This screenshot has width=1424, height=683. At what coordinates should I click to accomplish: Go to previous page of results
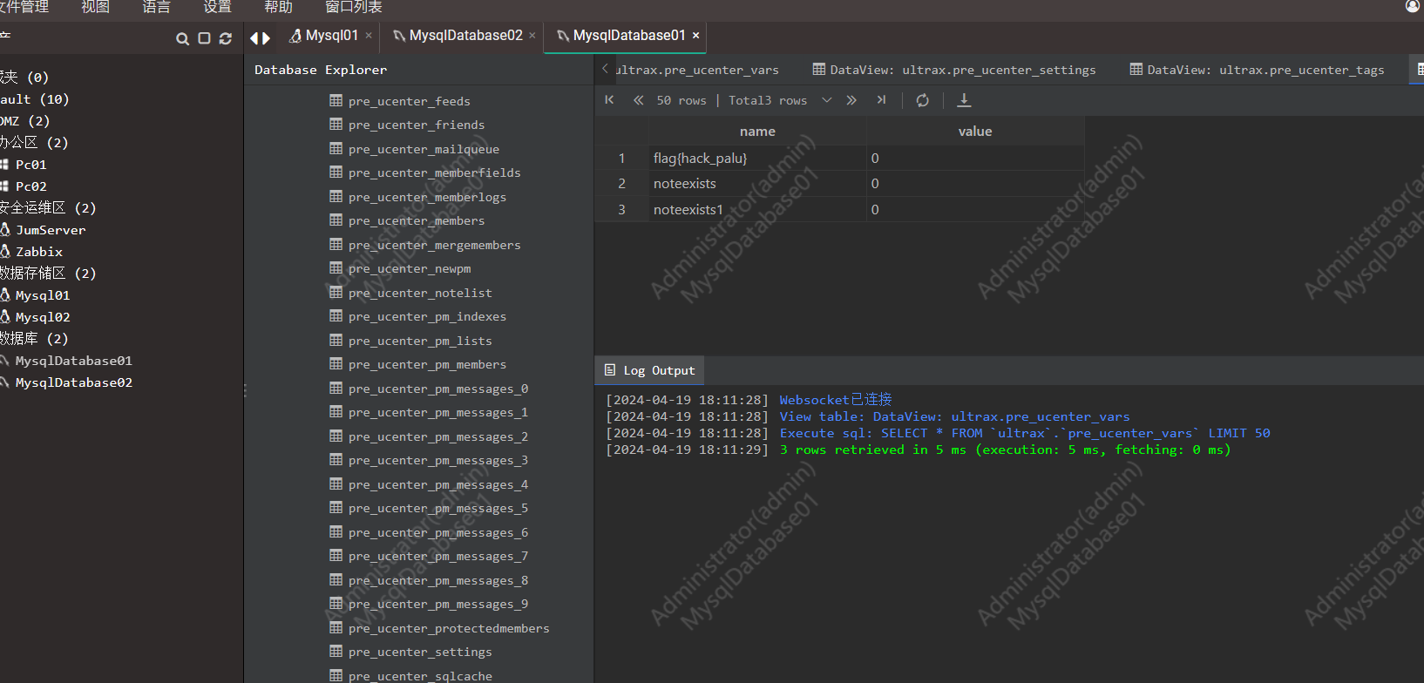click(x=639, y=100)
